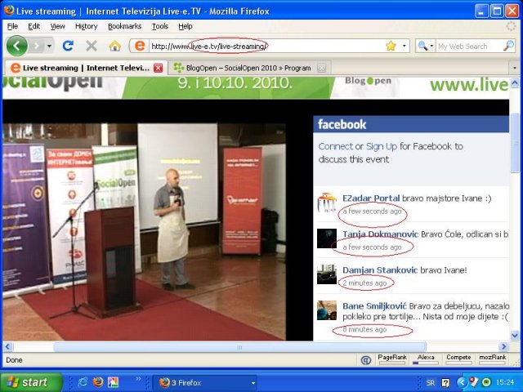Open the address bar history dropdown
Image resolution: width=523 pixels, height=392 pixels.
click(405, 46)
